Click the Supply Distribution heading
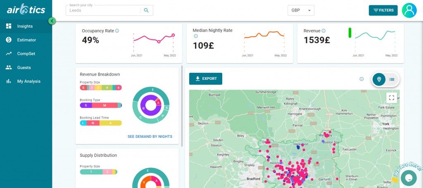The image size is (423, 188). point(98,155)
